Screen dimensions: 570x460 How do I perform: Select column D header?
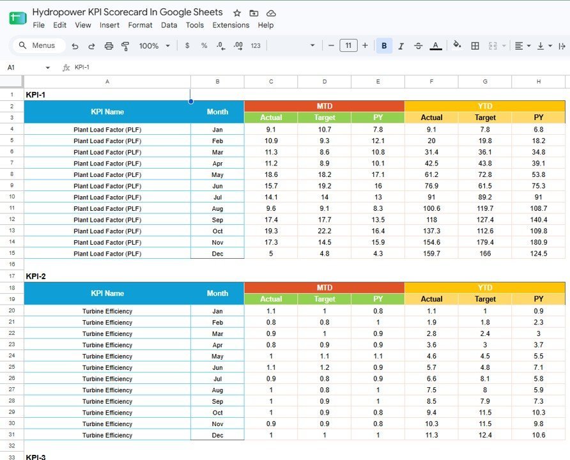pos(324,82)
